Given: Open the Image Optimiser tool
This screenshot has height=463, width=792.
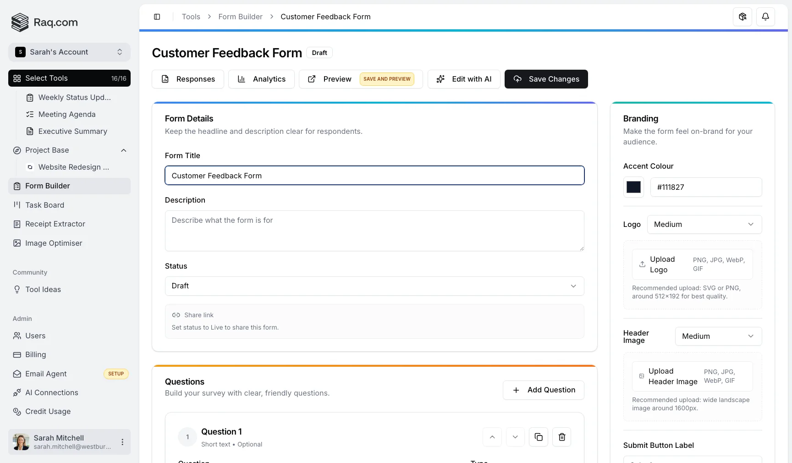Looking at the screenshot, I should click(x=53, y=243).
